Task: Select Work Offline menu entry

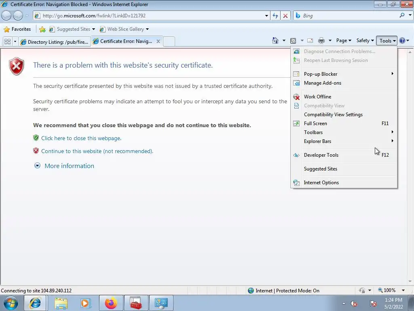Action: pyautogui.click(x=344, y=97)
